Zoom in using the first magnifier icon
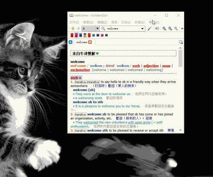213x177 pixels. point(164,29)
